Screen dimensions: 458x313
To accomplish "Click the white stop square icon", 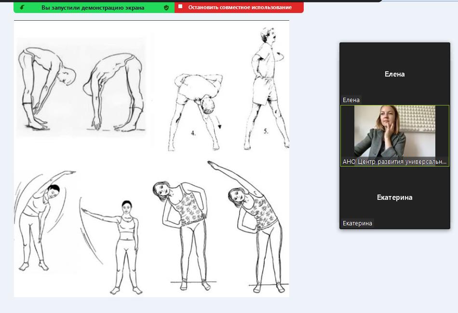I will click(x=180, y=6).
